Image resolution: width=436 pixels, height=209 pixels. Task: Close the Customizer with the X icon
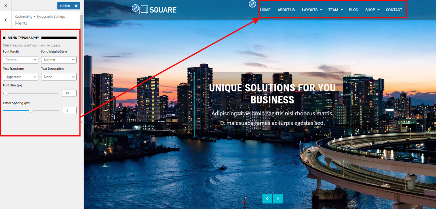click(x=5, y=6)
